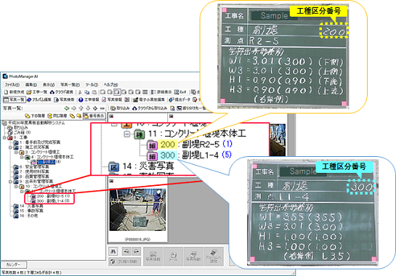
Task: Click the binoculars search button
Action: (113, 251)
